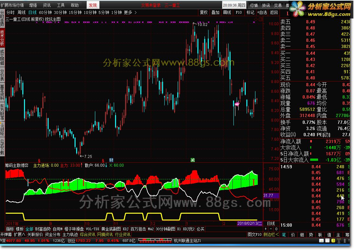Switch to 笔 tab in side panel
Image resolution: width=354 pixels, height=250 pixels.
[x=284, y=235]
